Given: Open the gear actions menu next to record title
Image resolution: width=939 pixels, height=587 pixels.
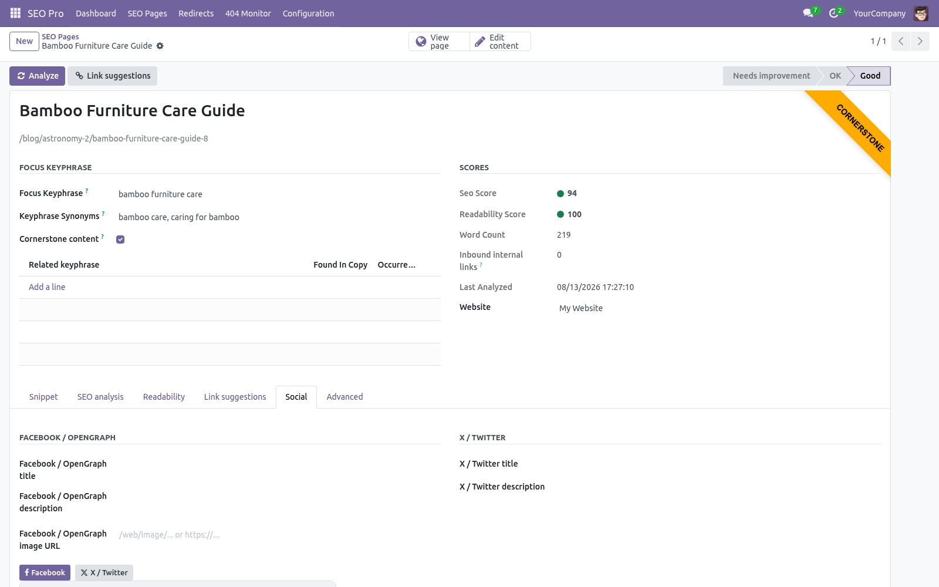Looking at the screenshot, I should (160, 46).
